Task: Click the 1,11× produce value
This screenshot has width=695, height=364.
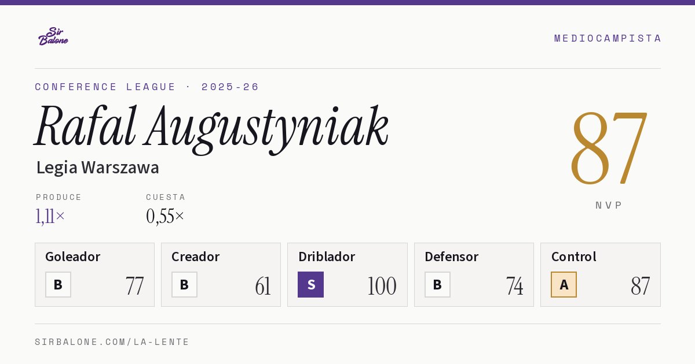Action: tap(50, 217)
